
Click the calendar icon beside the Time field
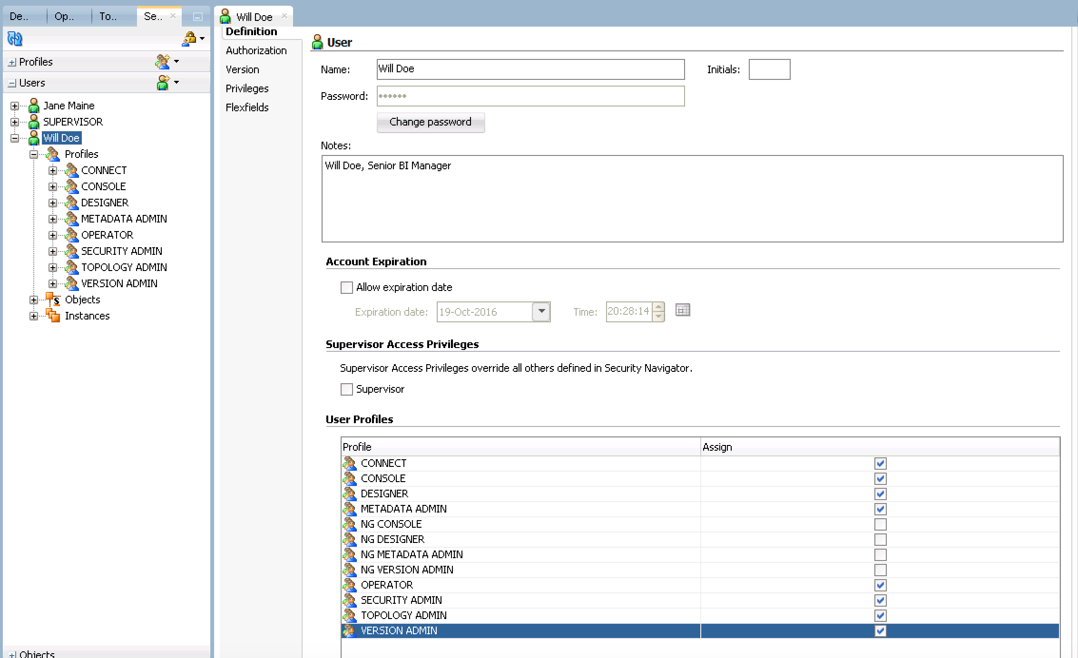(x=683, y=310)
